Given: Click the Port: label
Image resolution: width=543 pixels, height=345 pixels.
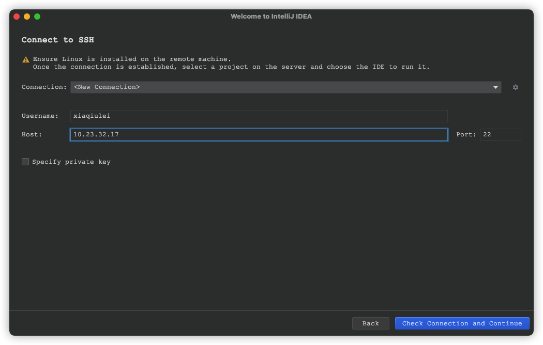Looking at the screenshot, I should [466, 134].
